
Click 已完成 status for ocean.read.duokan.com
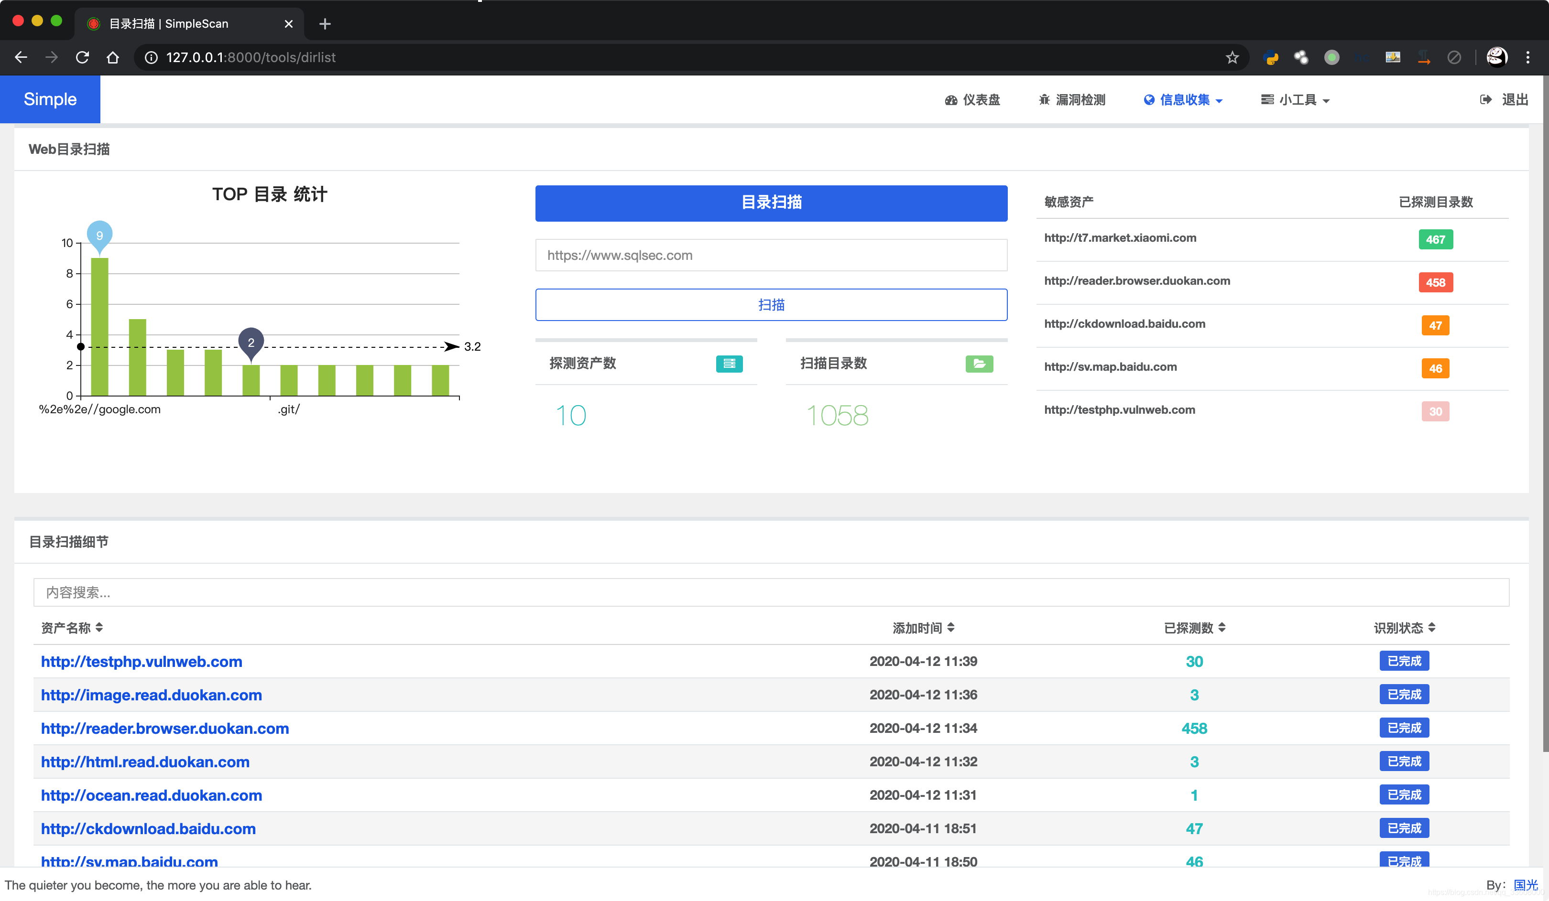[1404, 795]
